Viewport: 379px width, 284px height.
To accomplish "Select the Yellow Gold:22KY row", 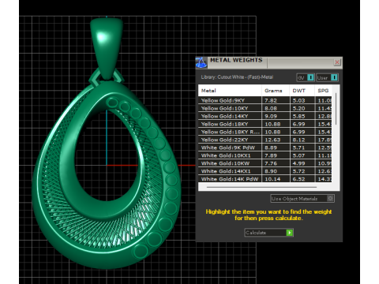I will pyautogui.click(x=265, y=140).
